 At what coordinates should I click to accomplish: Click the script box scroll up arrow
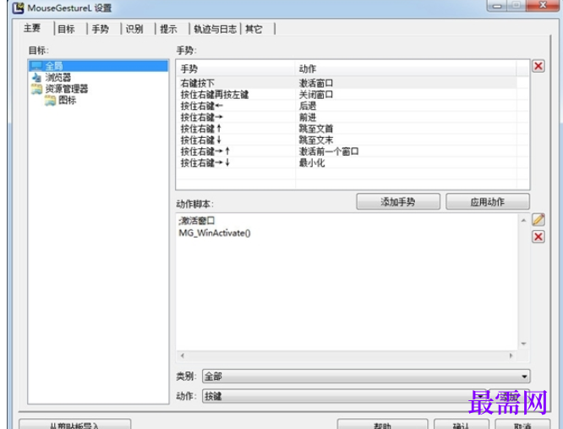click(x=523, y=220)
